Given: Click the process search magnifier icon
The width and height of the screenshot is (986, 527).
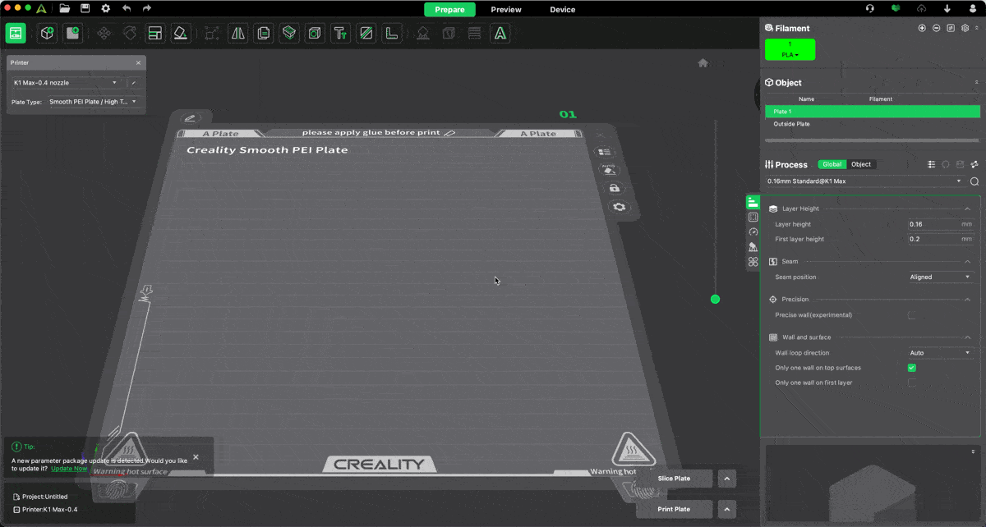Looking at the screenshot, I should (974, 181).
